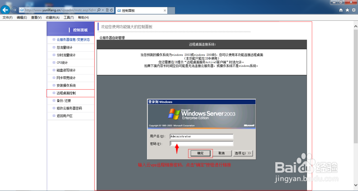
Task: Open IE tools gear icon
Action: 354,10
